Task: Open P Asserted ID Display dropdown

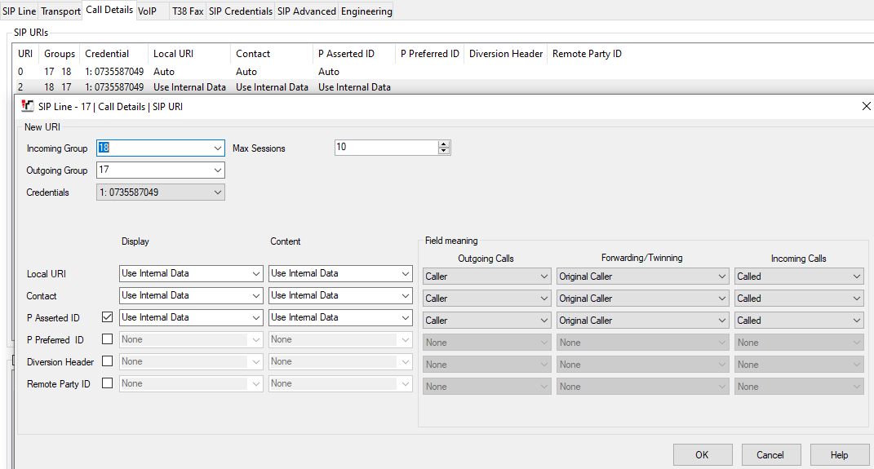Action: pyautogui.click(x=256, y=317)
